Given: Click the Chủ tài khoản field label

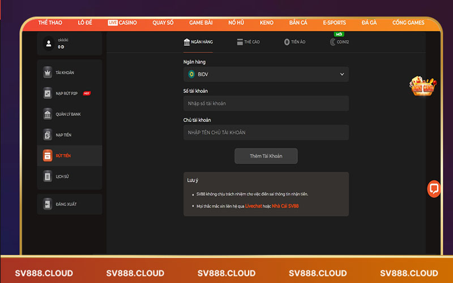Looking at the screenshot, I should tap(197, 120).
